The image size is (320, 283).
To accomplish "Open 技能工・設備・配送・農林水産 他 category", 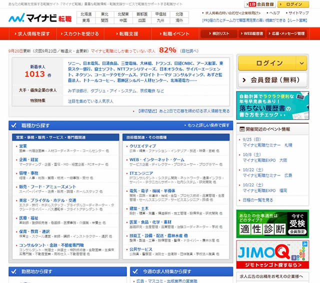I will pyautogui.click(x=158, y=235).
